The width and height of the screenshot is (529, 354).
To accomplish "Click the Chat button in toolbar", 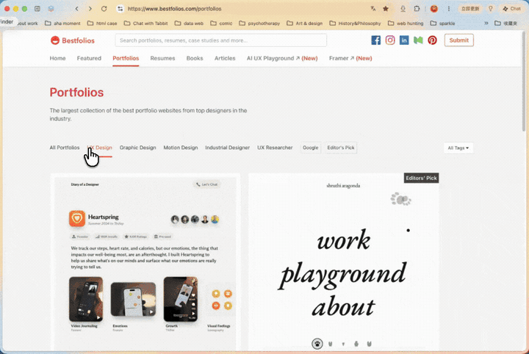I will 512,9.
